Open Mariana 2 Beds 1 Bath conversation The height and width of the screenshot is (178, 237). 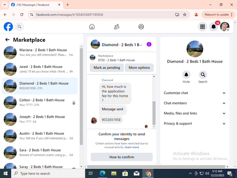click(39, 53)
